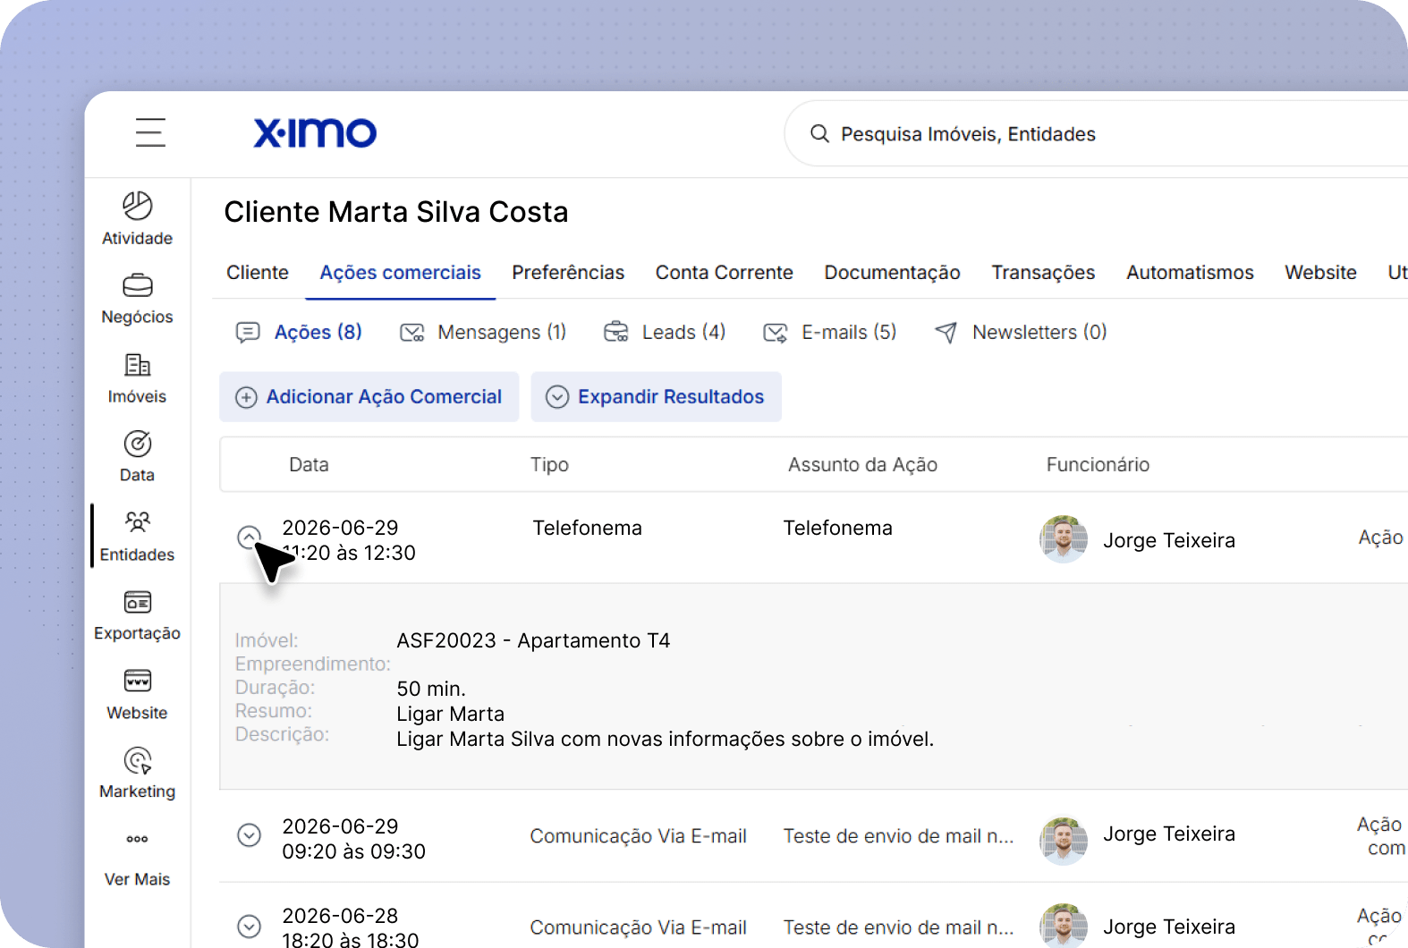This screenshot has height=948, width=1408.
Task: Click Jorge Teixeira name in Telefonema row
Action: [x=1169, y=541]
